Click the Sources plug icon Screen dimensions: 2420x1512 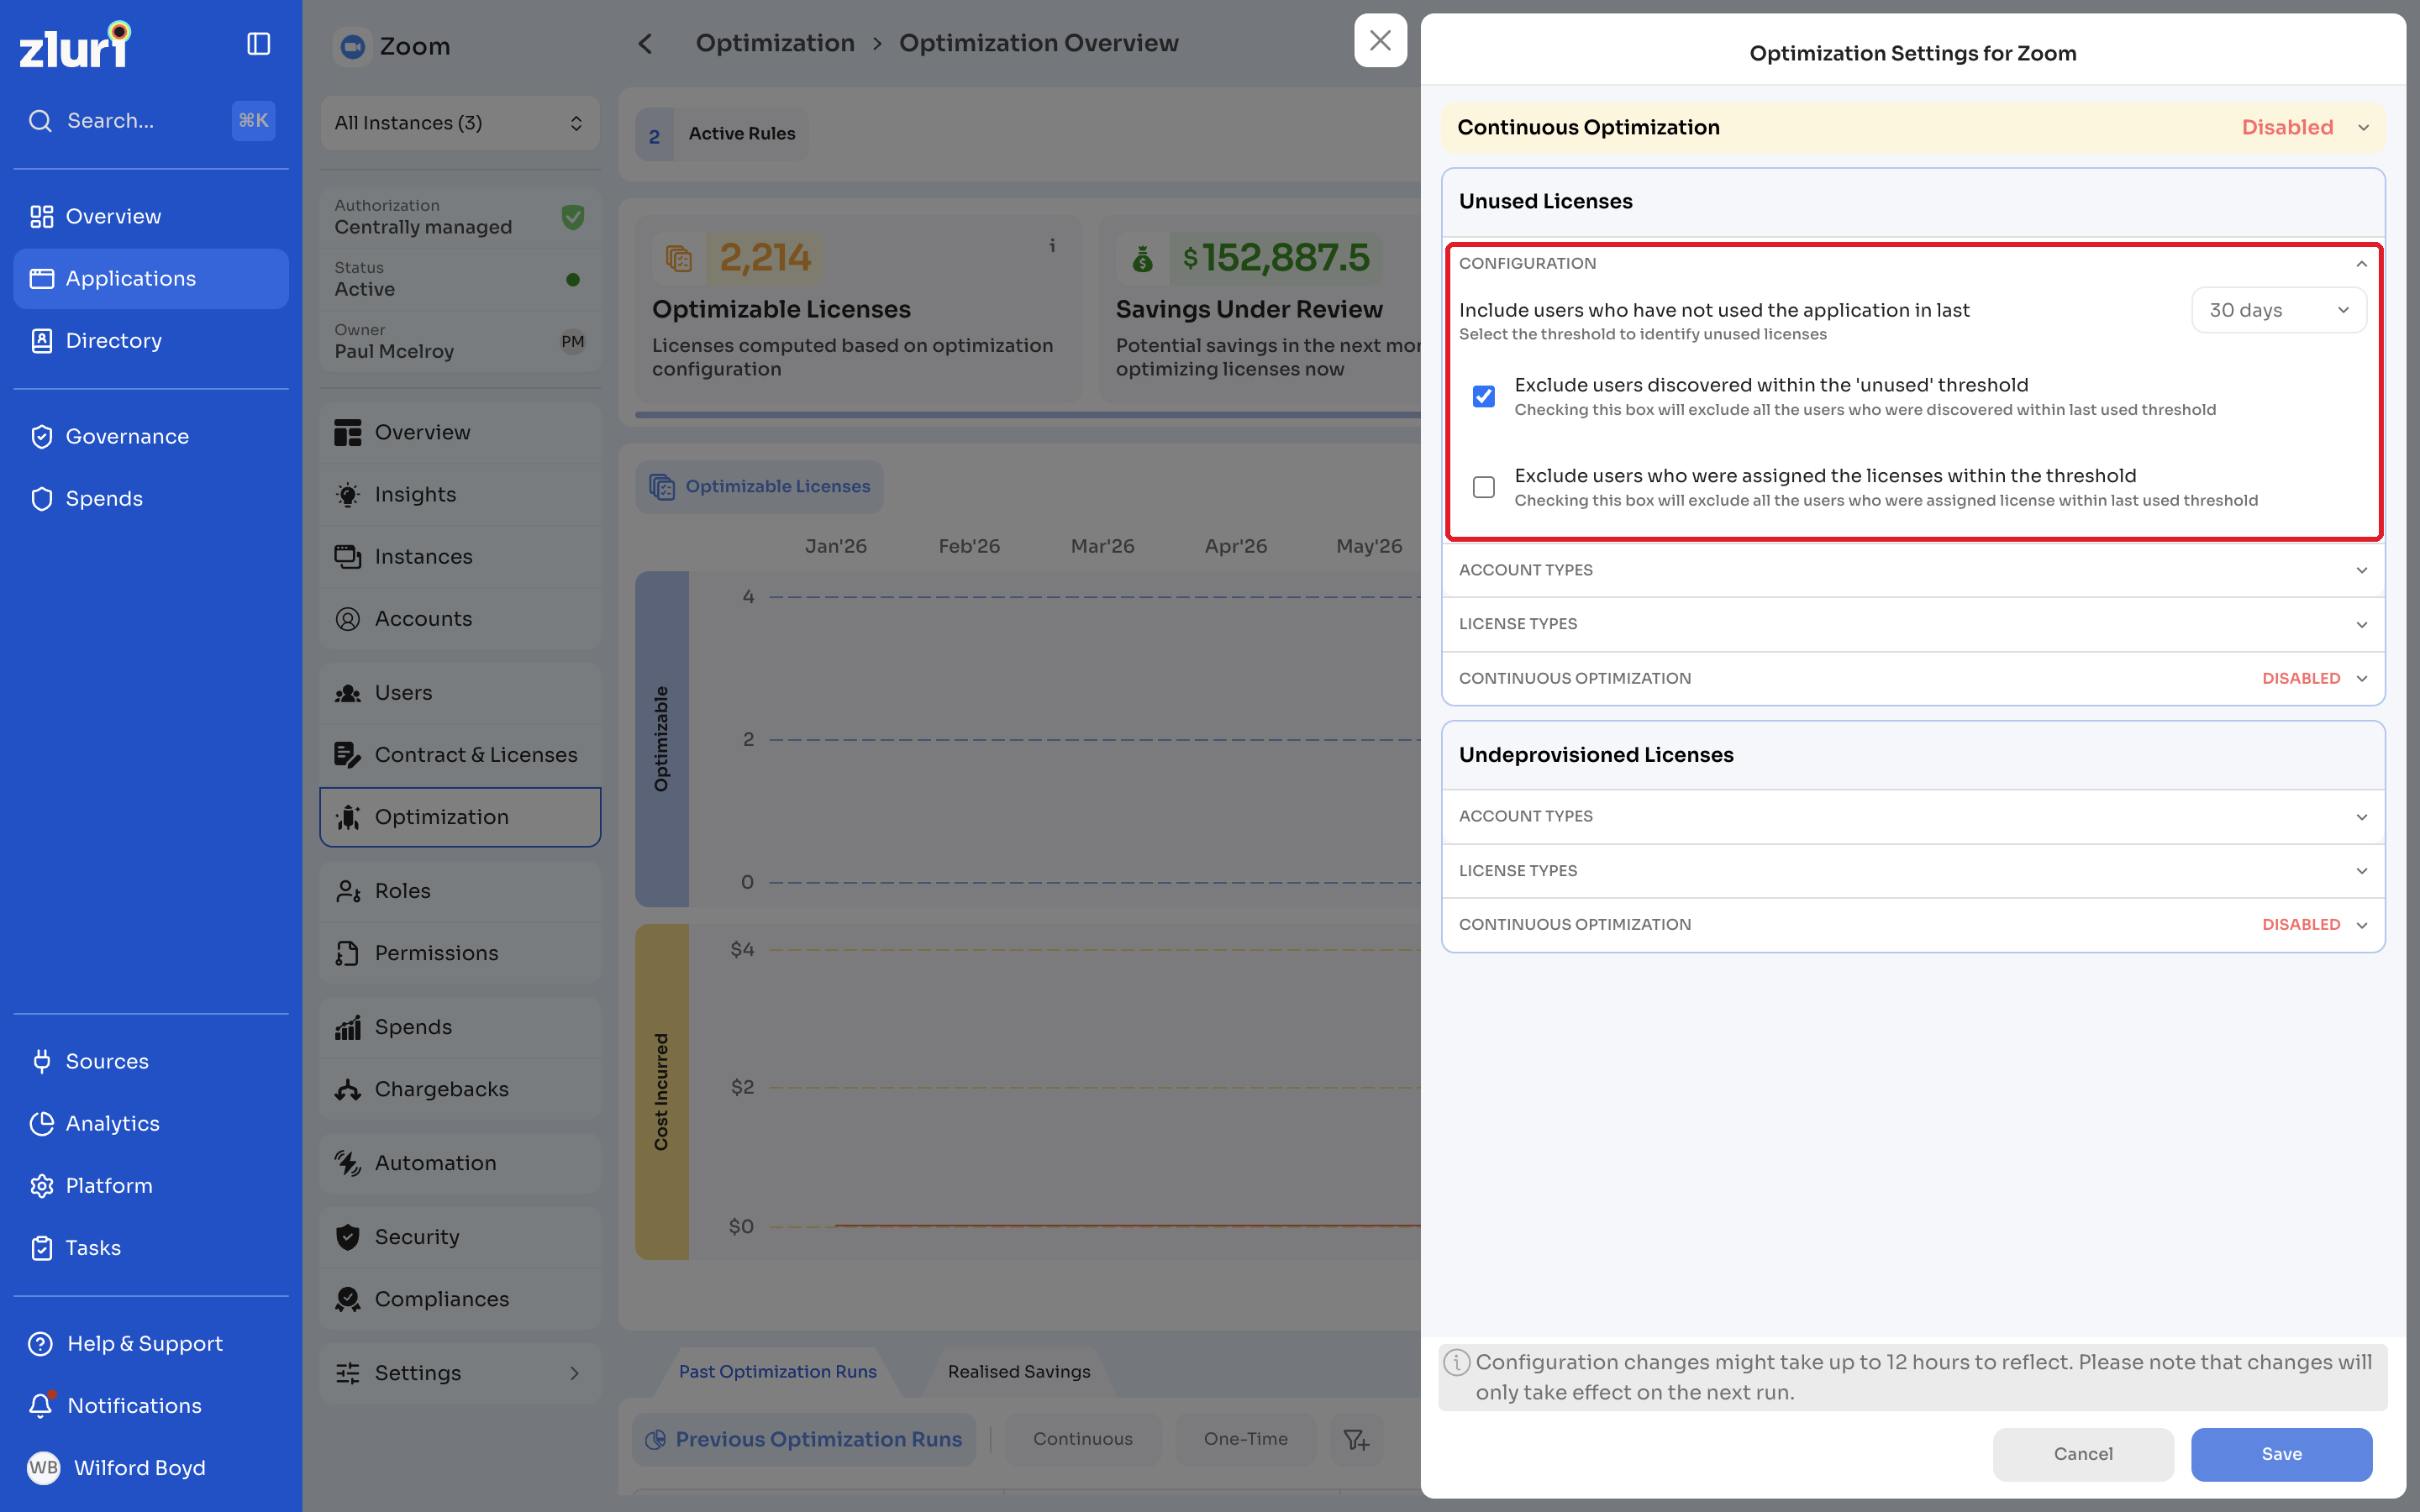pyautogui.click(x=41, y=1061)
